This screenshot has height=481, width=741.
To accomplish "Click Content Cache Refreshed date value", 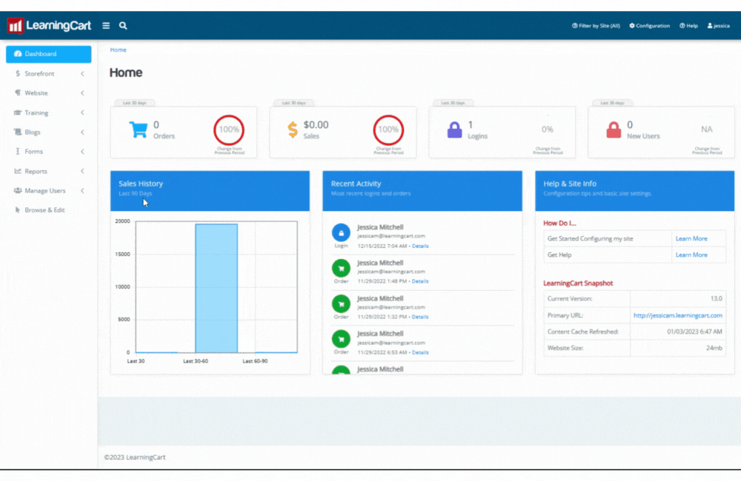I will [x=694, y=332].
